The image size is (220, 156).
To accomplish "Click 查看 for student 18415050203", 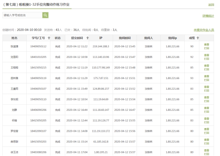I will [x=206, y=140].
